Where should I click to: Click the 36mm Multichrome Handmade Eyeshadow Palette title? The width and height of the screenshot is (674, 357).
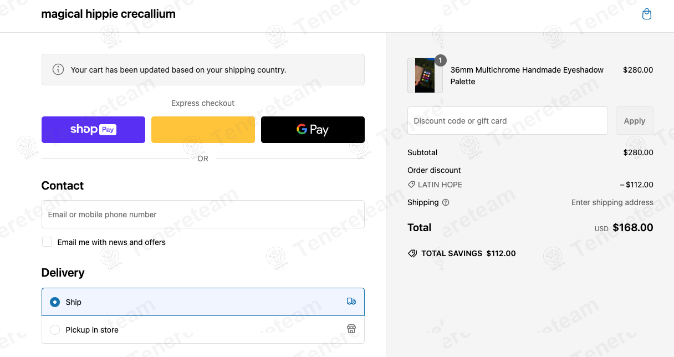[527, 75]
